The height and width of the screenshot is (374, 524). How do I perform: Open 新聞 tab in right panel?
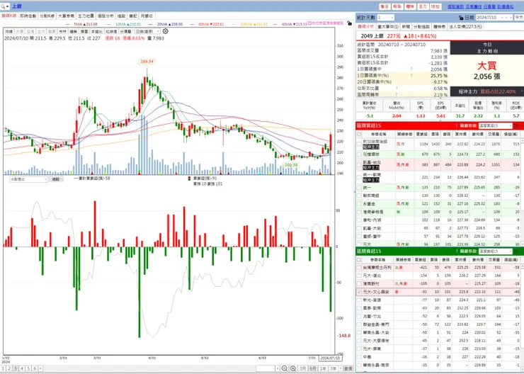point(406,26)
